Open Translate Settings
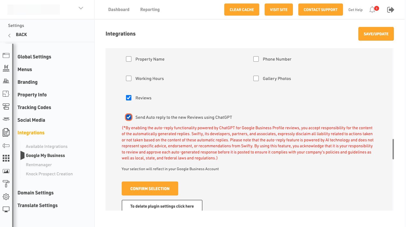The height and width of the screenshot is (227, 406). click(38, 205)
